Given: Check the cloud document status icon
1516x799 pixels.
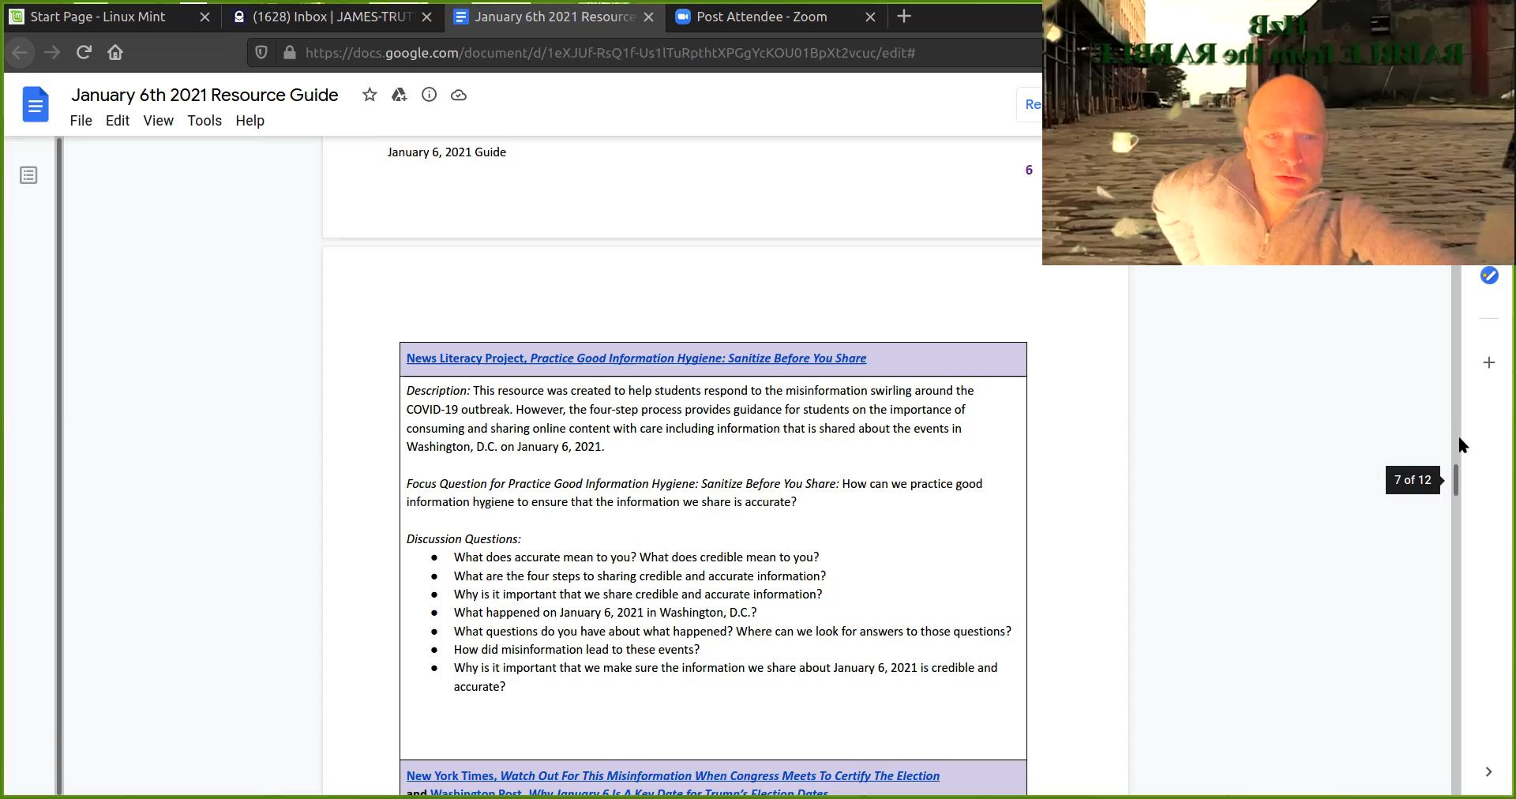Looking at the screenshot, I should coord(459,96).
